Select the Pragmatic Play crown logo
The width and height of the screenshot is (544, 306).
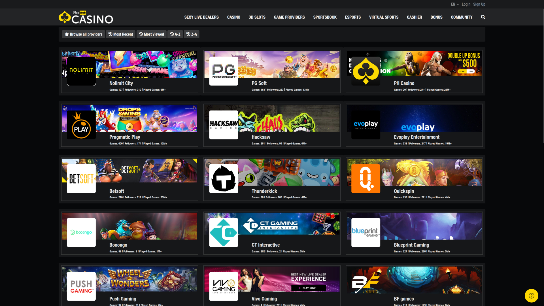(81, 125)
